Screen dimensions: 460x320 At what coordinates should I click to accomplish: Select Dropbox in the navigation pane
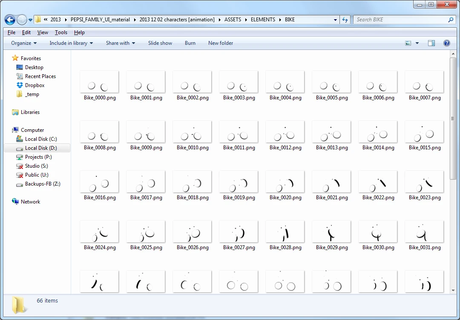(31, 85)
